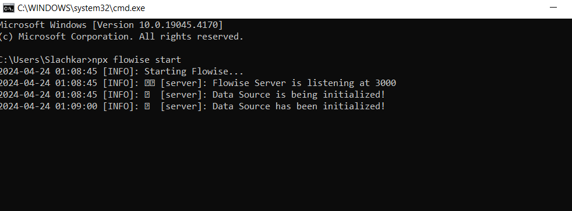Minimize the cmd.exe window

[553, 8]
